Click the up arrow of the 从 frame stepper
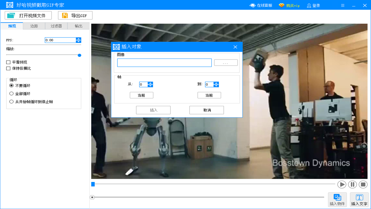The image size is (371, 209). 150,83
